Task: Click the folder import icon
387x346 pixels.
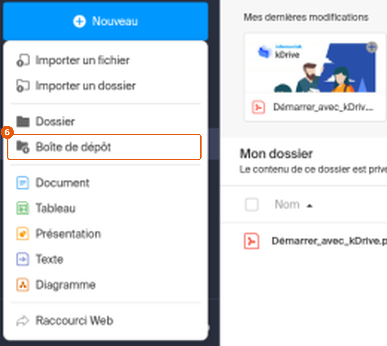Action: 23,86
